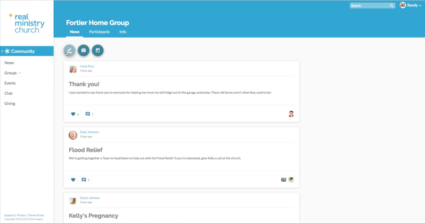Click the real ministry church logo
This screenshot has height=223, width=425.
tap(27, 23)
